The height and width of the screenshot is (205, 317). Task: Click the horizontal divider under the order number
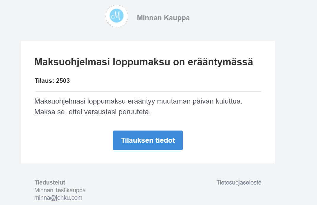(x=148, y=91)
